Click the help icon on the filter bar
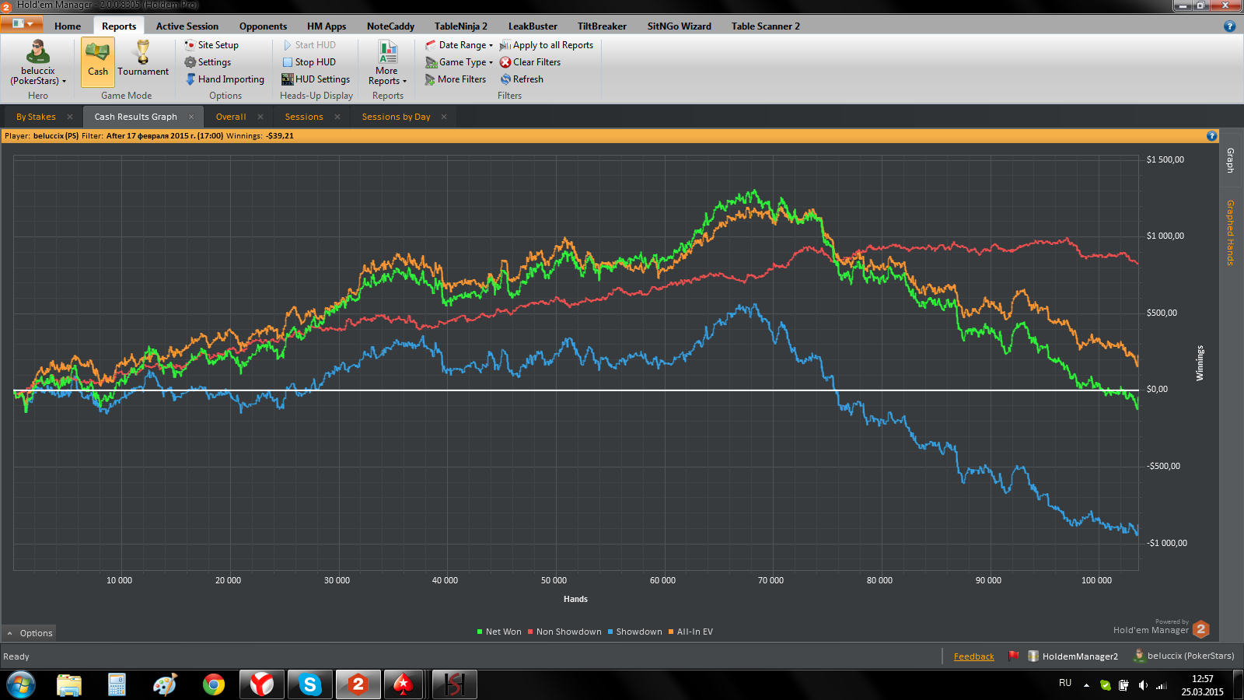 (1211, 136)
